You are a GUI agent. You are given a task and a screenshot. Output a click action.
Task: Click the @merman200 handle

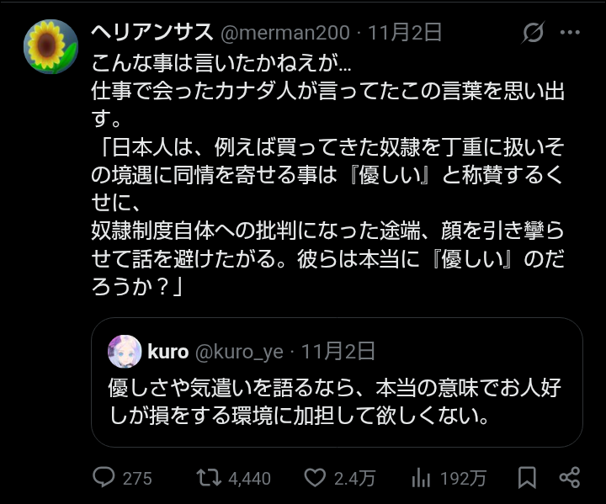click(x=284, y=34)
